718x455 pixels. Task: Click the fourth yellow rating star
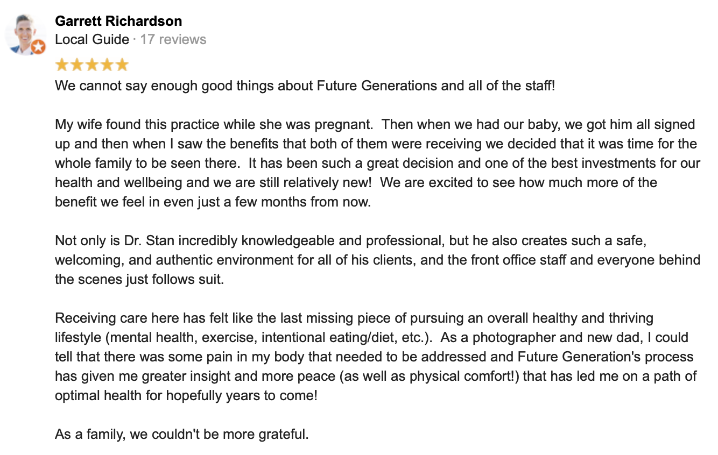point(107,65)
